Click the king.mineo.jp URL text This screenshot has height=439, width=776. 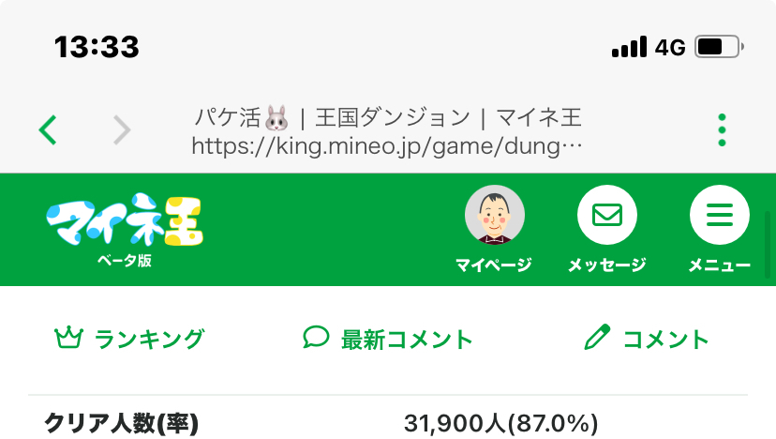coord(386,146)
